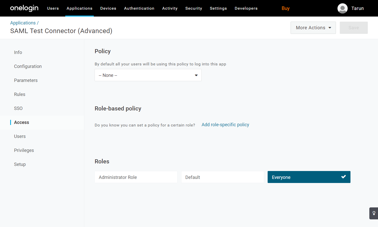
Task: Expand the More Actions menu
Action: (313, 28)
